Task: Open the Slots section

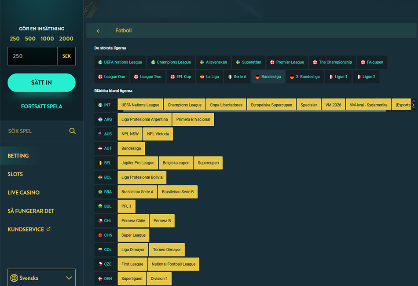Action: click(15, 174)
